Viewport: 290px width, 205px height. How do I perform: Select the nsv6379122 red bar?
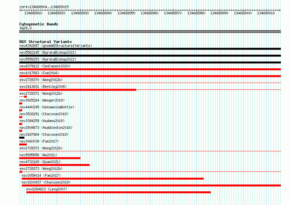coord(150,69)
